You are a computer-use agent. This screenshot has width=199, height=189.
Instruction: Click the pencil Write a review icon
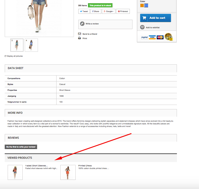tap(82, 24)
